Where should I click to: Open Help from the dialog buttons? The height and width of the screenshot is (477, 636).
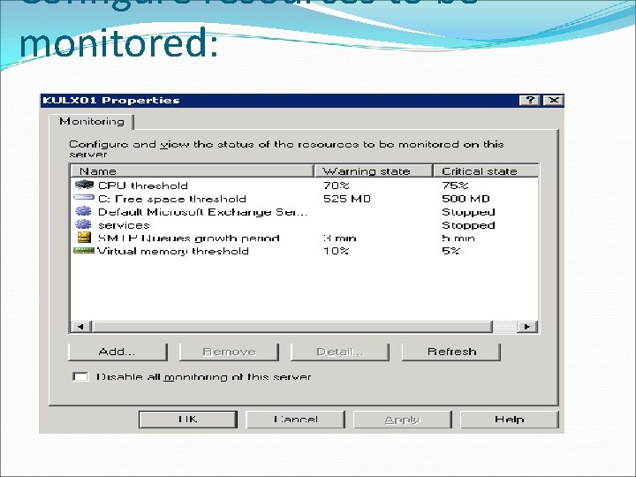pyautogui.click(x=510, y=420)
